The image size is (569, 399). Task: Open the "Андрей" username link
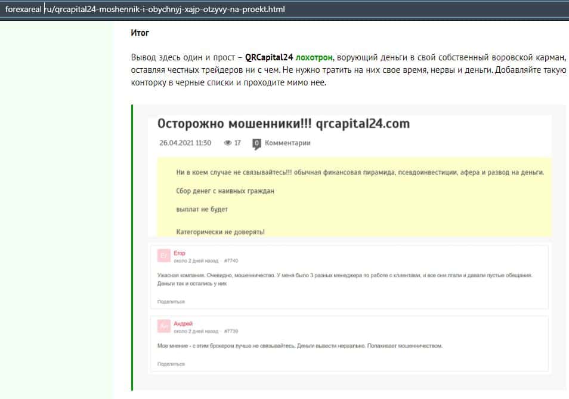pyautogui.click(x=183, y=323)
